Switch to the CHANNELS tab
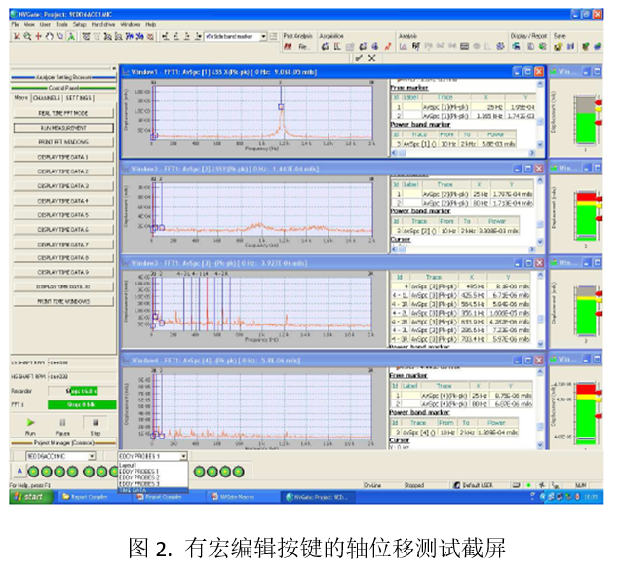This screenshot has width=619, height=571. pyautogui.click(x=46, y=98)
